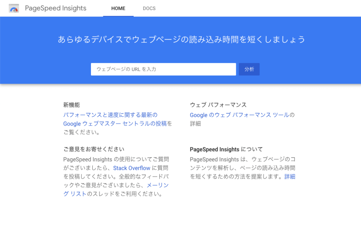The image size is (361, 231).
Task: Click 詳細 link under PageSpeed Insights について
Action: [290, 177]
